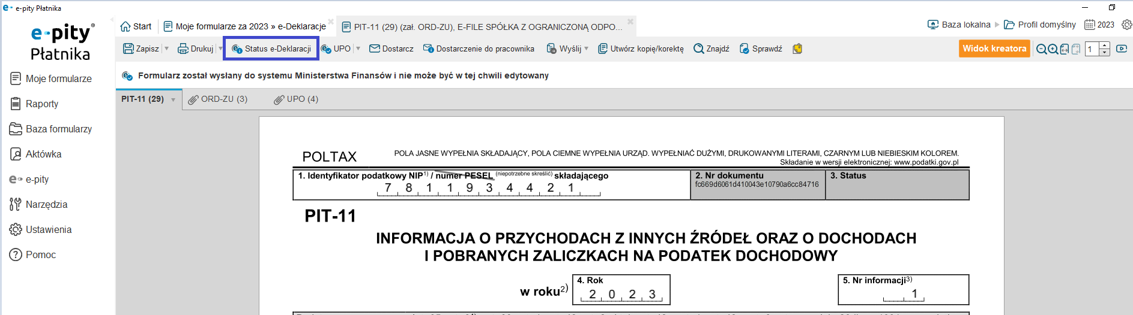The height and width of the screenshot is (315, 1133).
Task: Open Baza formularzy in sidebar
Action: [52, 129]
